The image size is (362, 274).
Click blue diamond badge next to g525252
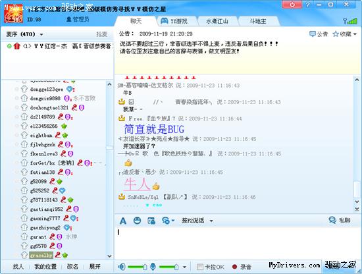click(x=62, y=191)
